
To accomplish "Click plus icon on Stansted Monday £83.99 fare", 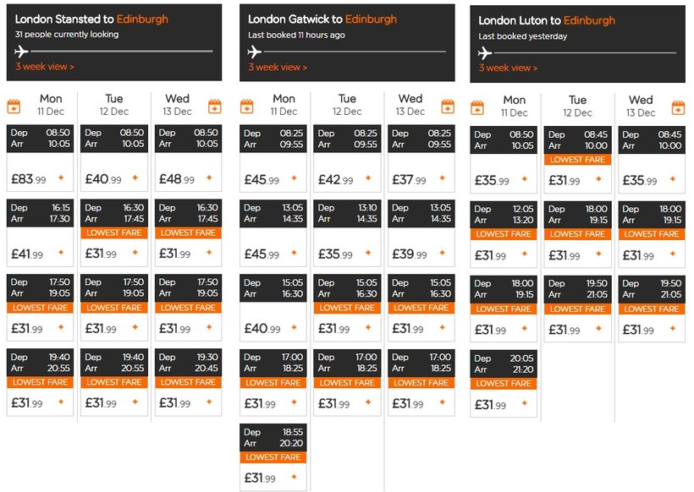I will tap(61, 178).
